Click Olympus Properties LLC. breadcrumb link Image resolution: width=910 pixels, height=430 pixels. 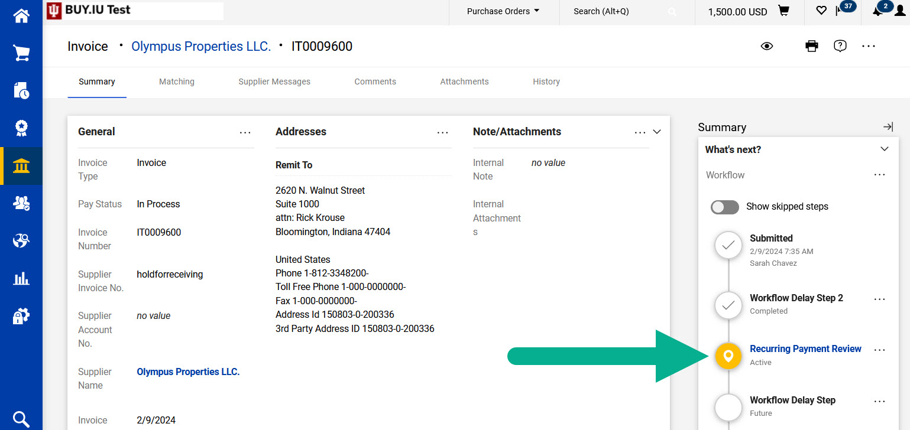tap(201, 47)
